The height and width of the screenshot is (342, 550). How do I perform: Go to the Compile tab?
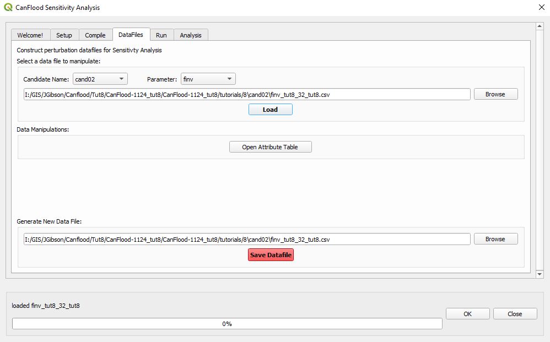(95, 35)
